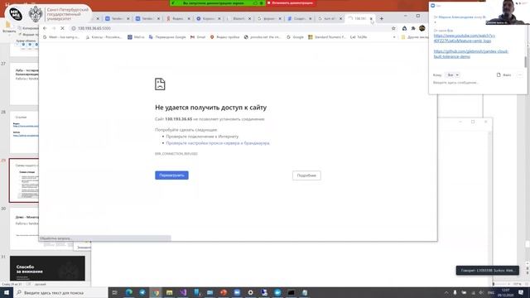Open the extensions puzzle icon
Viewport: 530px width, 298px height.
pyautogui.click(x=413, y=28)
